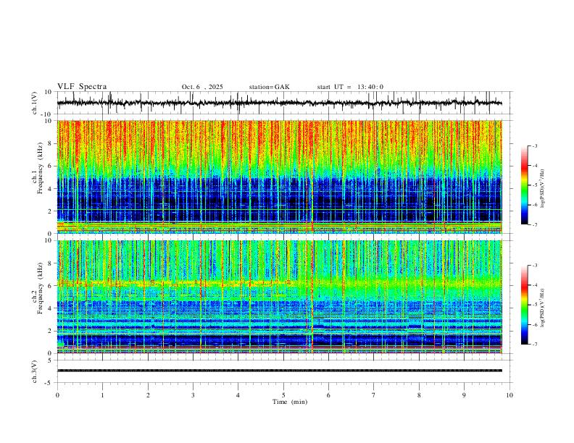Click time axis tick label "5"
574x443 pixels.
[283, 395]
